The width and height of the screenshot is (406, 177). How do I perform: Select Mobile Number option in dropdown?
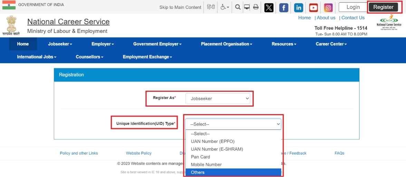(x=206, y=165)
